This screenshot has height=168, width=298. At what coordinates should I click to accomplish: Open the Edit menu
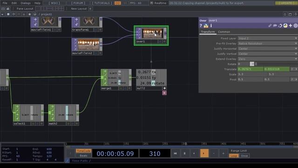point(14,3)
